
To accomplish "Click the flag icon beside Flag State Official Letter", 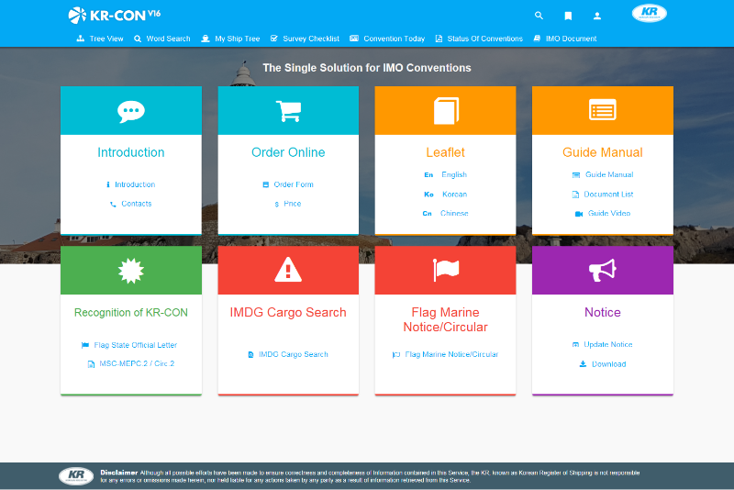I will pyautogui.click(x=85, y=345).
